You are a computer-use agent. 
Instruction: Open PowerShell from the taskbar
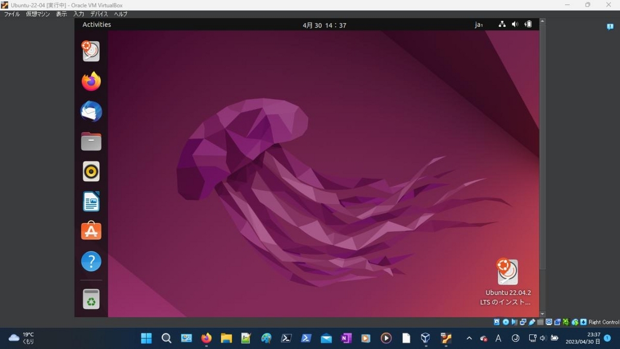pos(306,338)
